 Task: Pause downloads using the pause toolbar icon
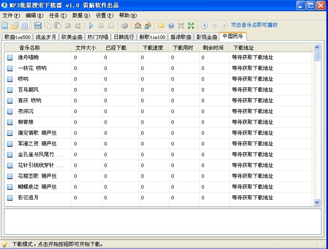tap(101, 26)
